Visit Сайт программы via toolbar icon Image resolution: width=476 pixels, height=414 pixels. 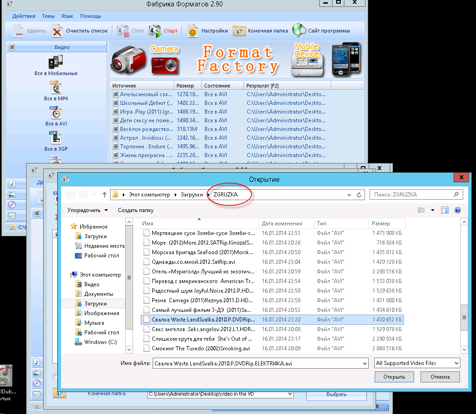point(299,31)
